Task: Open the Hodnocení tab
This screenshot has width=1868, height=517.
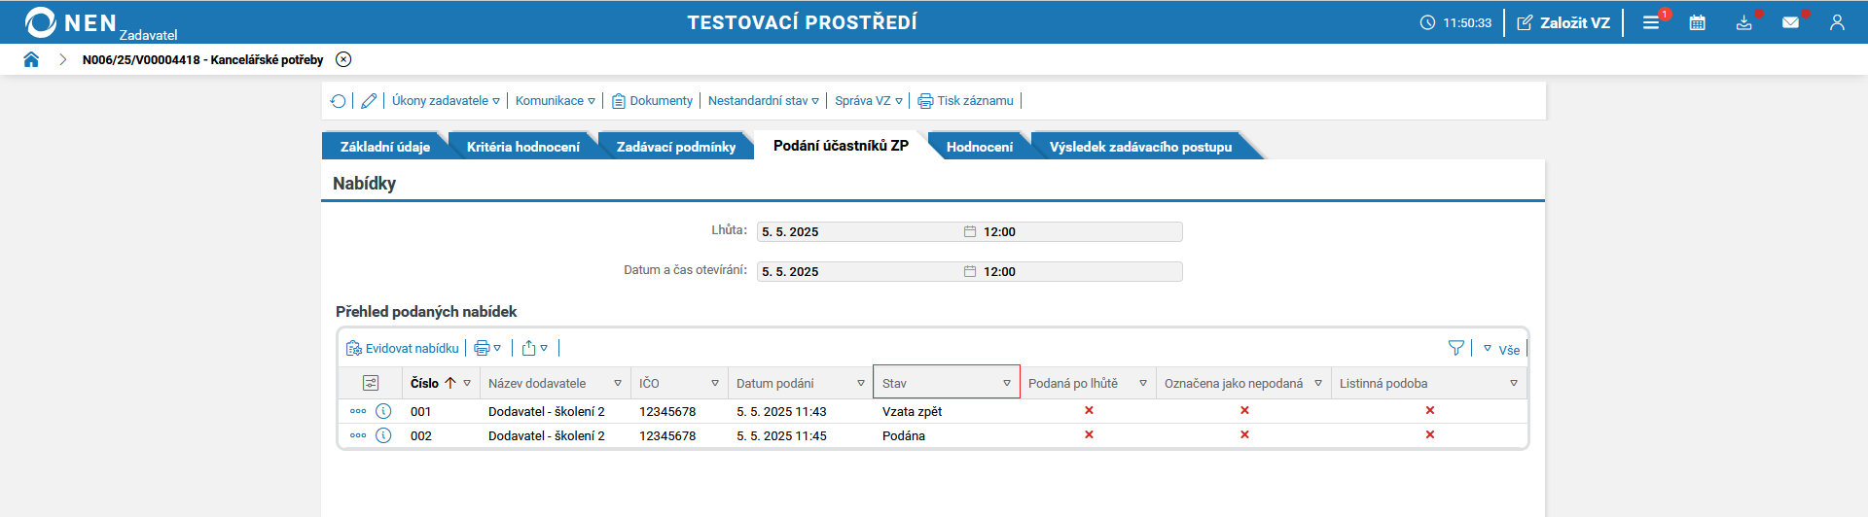Action: 980,147
